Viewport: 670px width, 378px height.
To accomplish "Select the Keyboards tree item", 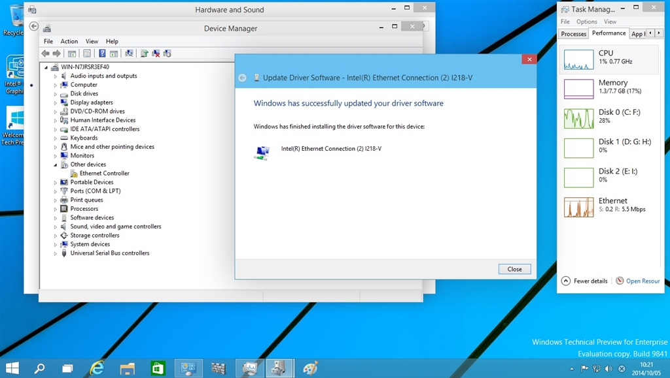I will (84, 138).
